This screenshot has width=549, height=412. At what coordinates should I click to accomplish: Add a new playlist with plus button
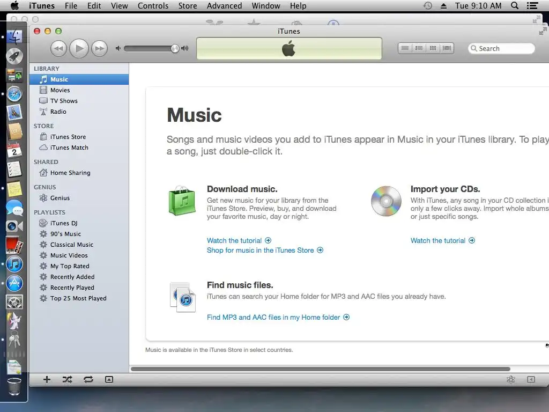pyautogui.click(x=47, y=379)
